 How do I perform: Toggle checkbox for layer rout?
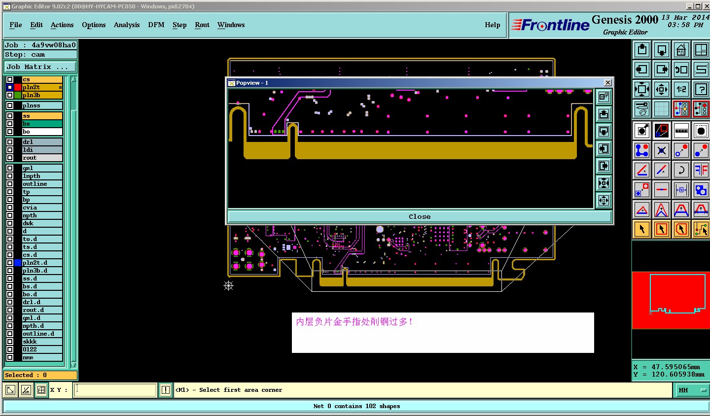10,158
